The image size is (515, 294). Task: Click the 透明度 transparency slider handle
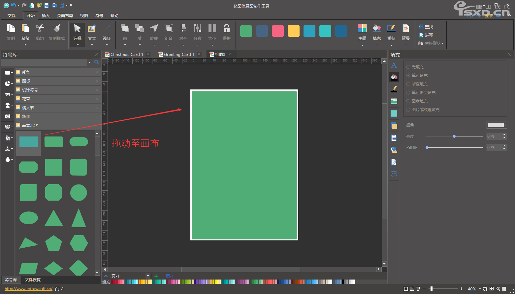pyautogui.click(x=427, y=147)
